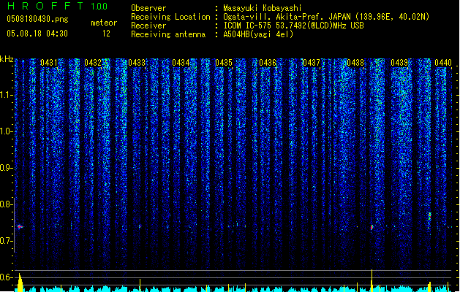Click the Receiver label
This screenshot has height=292, width=460.
click(148, 26)
